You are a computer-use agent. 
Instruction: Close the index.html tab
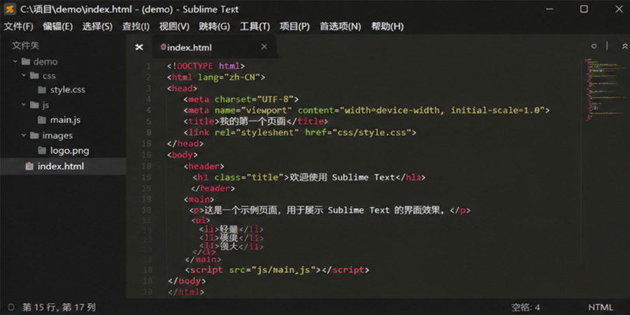pyautogui.click(x=264, y=47)
